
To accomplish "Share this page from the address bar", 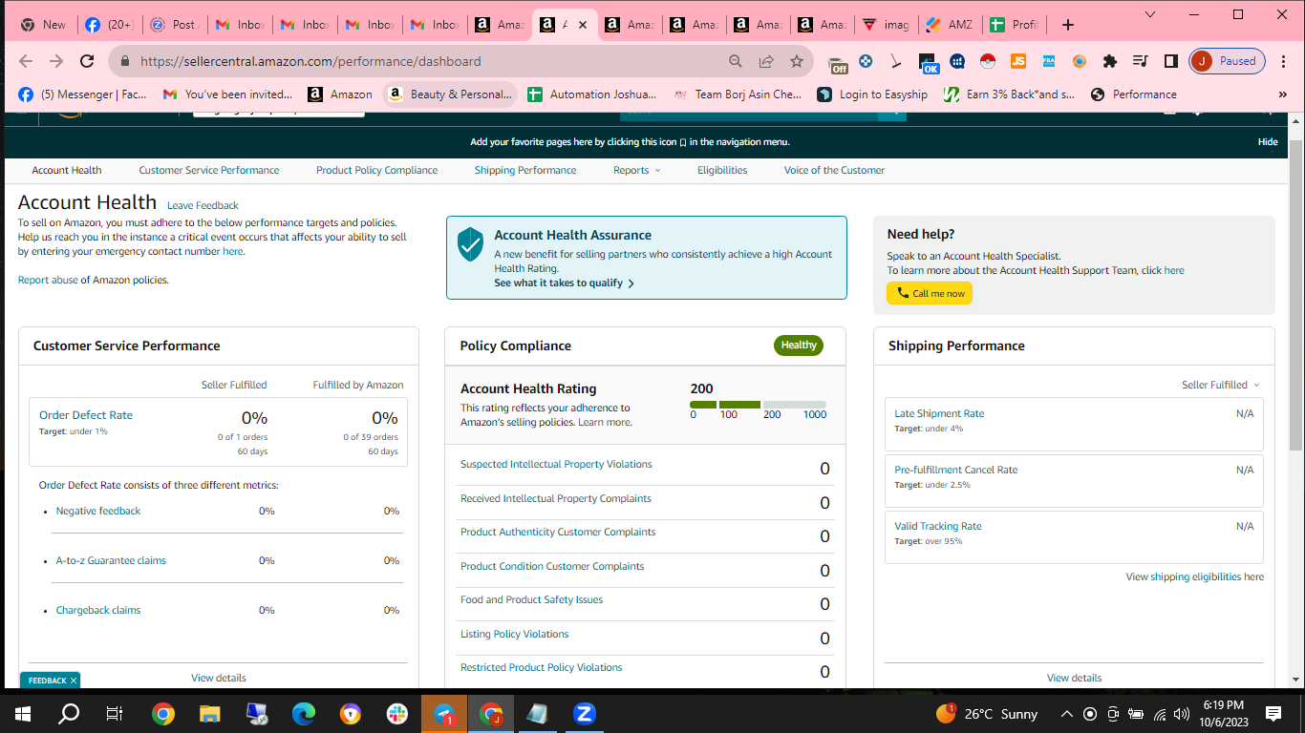I will 766,61.
